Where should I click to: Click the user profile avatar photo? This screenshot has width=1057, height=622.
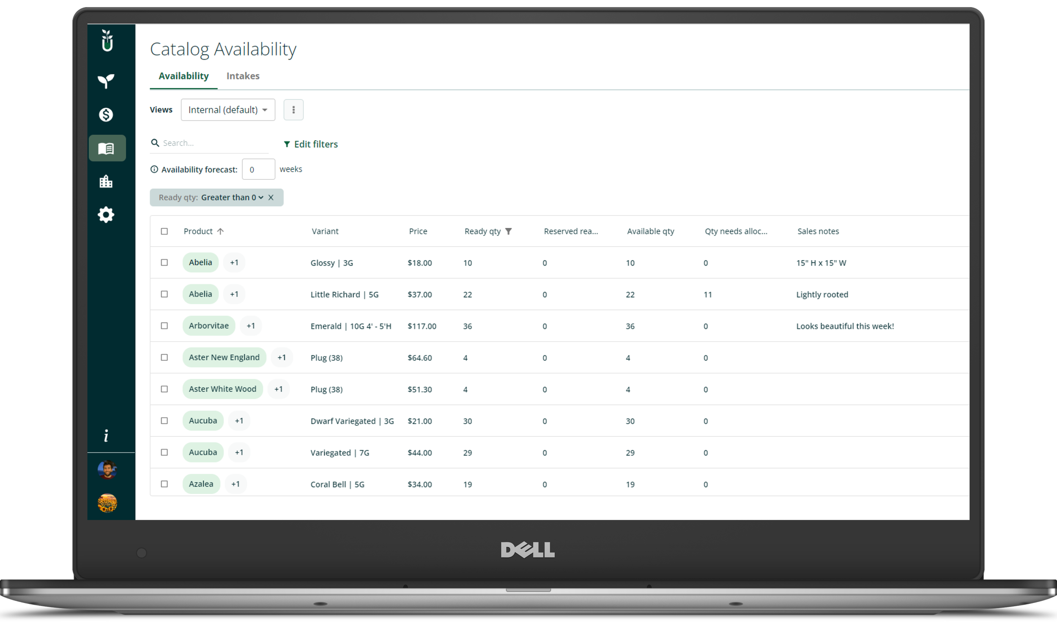(107, 470)
